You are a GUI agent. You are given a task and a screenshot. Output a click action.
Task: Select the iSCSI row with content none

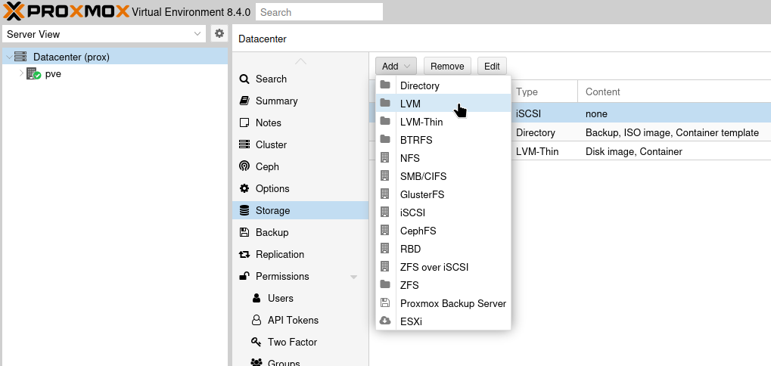click(x=641, y=114)
